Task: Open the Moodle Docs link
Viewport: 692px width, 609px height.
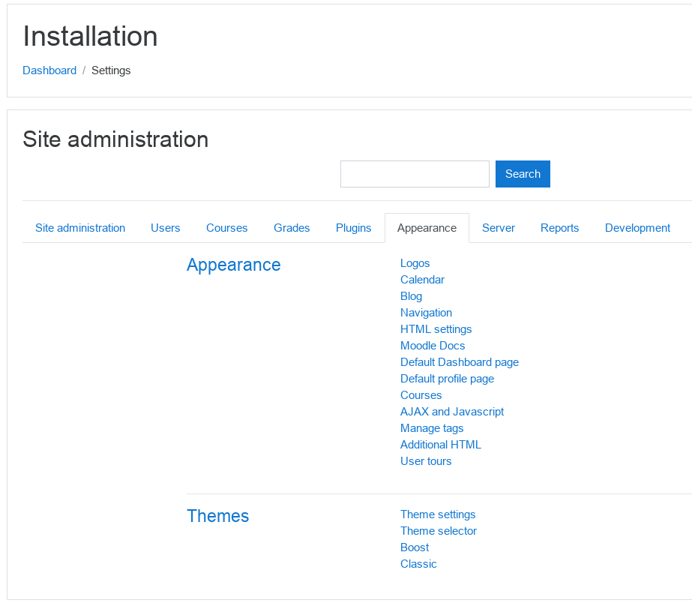Action: [433, 346]
